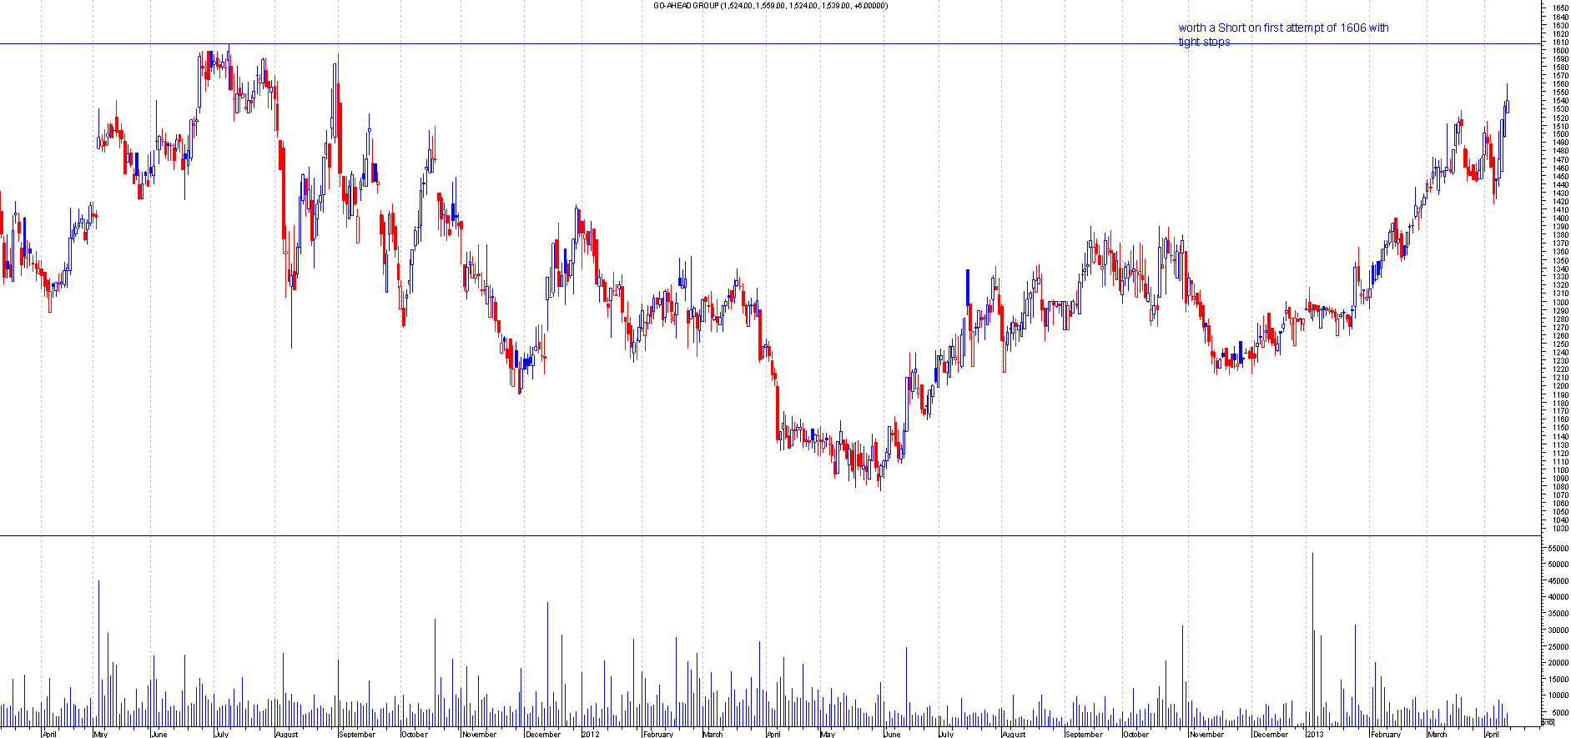Click the 5000 volume axis label

1558,712
